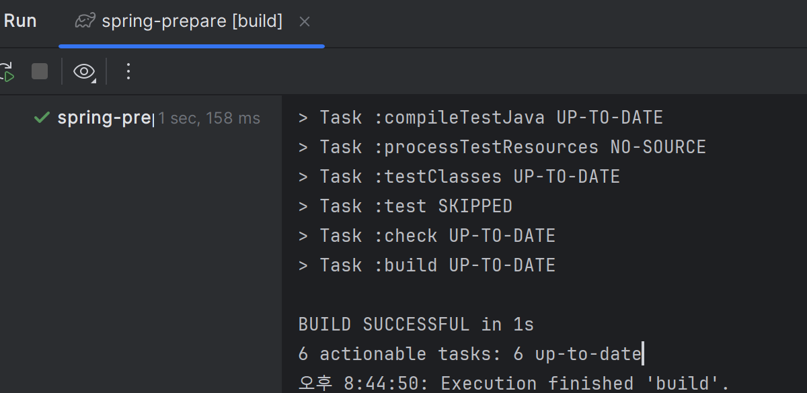Click the Execution finished 'build' message

click(514, 384)
